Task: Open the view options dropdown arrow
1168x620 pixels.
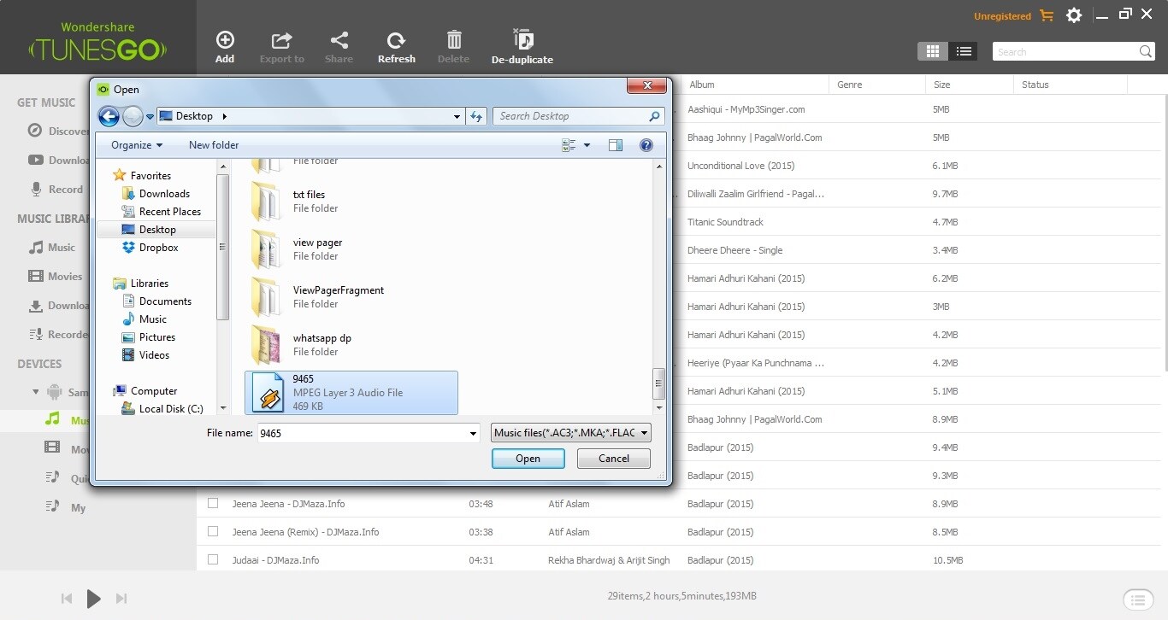Action: 587,145
